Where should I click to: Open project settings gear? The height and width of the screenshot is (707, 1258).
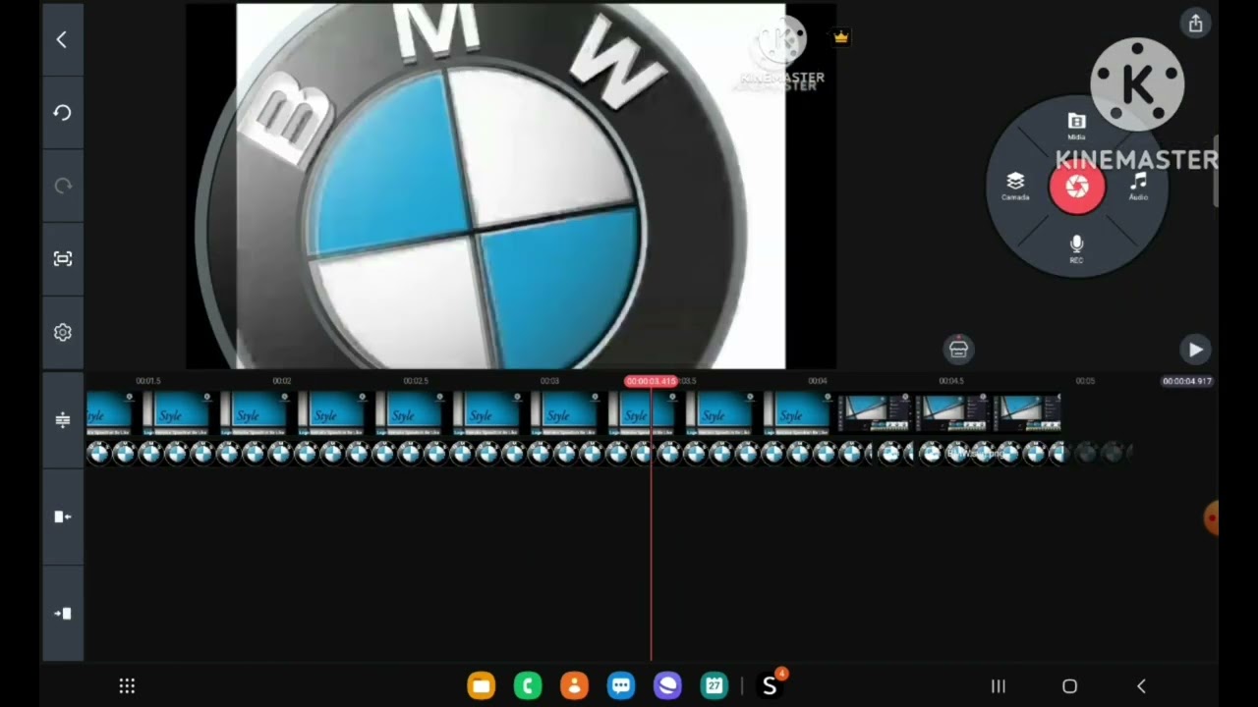point(62,332)
